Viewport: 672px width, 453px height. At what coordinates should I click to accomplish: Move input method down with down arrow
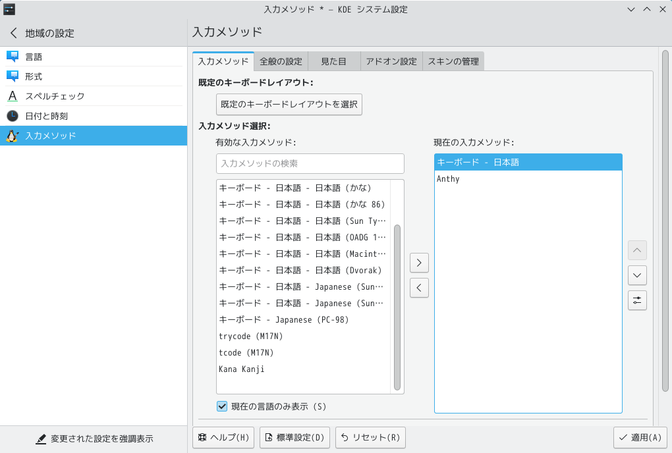[636, 275]
